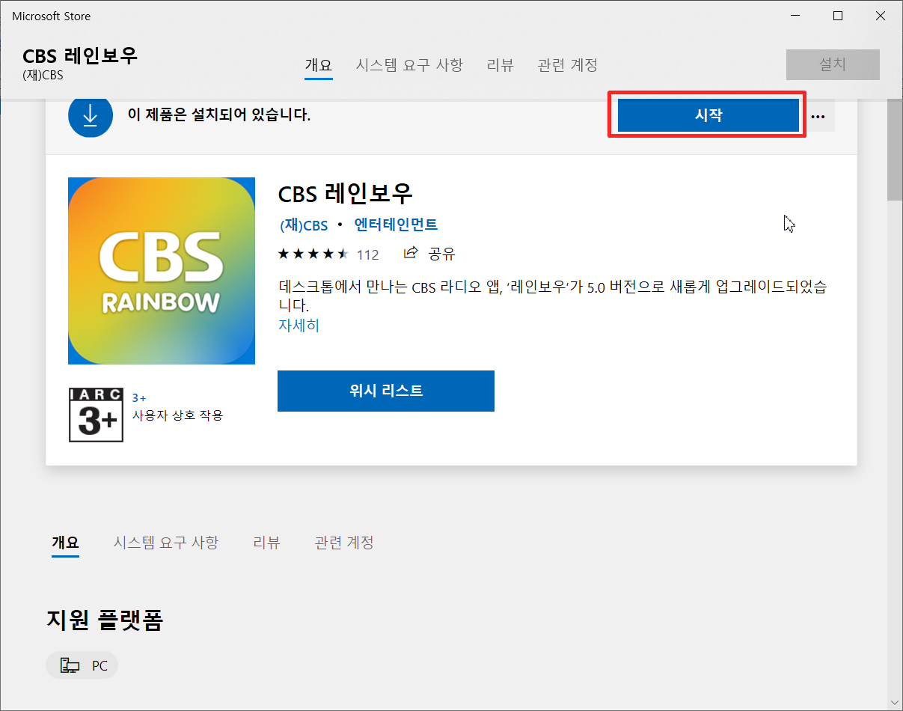This screenshot has height=711, width=903.
Task: Open the more options ellipsis button
Action: (818, 116)
